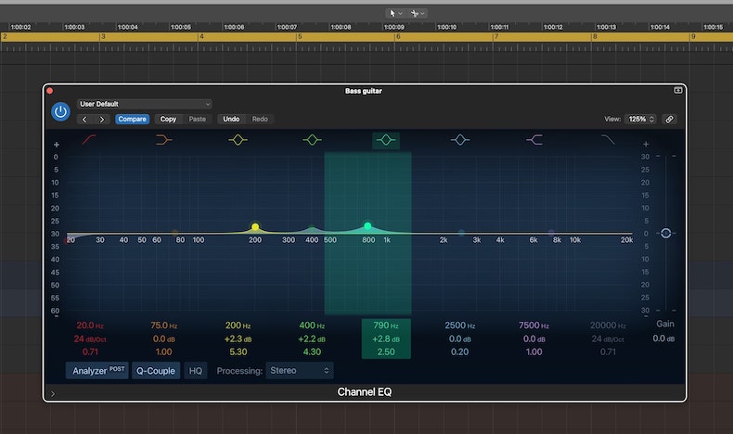
Task: Click the yellow 200 Hz EQ node
Action: click(x=255, y=227)
